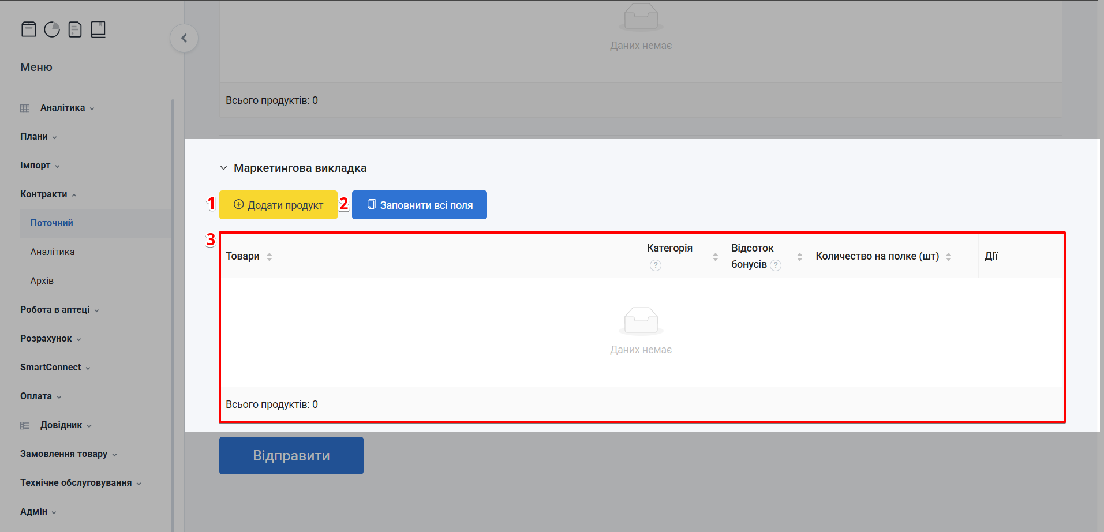Expand the Аналітика menu group
The height and width of the screenshot is (532, 1104).
point(62,108)
